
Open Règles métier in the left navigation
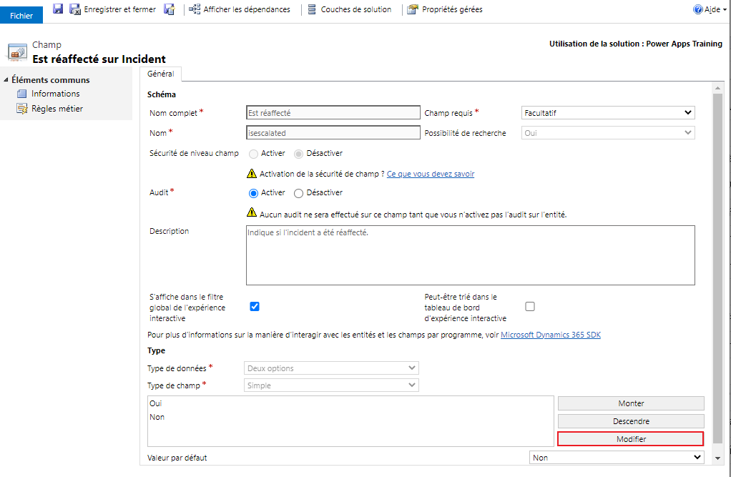pos(57,109)
